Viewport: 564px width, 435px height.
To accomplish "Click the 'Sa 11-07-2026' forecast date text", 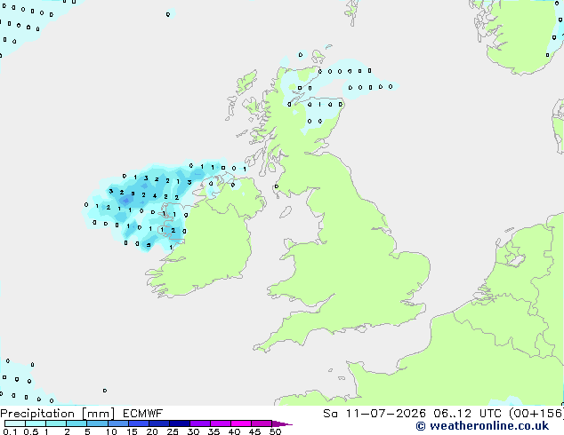I will click(x=375, y=414).
